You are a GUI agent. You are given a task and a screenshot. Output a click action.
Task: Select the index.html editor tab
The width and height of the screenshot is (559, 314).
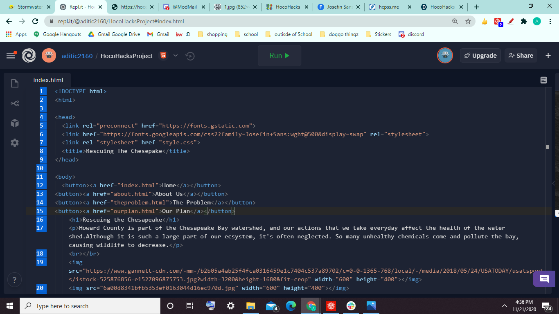coord(48,80)
